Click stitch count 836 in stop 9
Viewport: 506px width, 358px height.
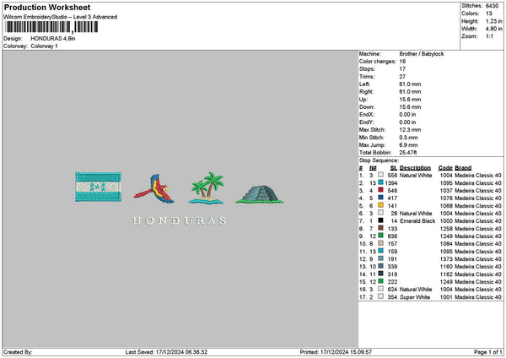tap(392, 236)
